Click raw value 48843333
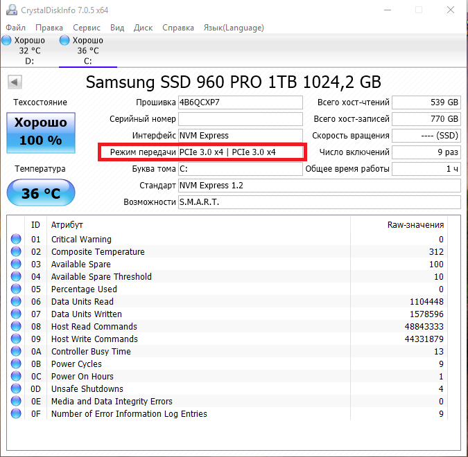This screenshot has height=457, width=468. 424,326
